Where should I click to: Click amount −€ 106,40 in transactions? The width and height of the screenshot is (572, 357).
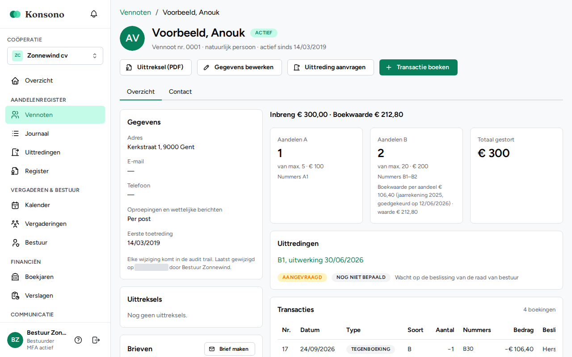519,349
